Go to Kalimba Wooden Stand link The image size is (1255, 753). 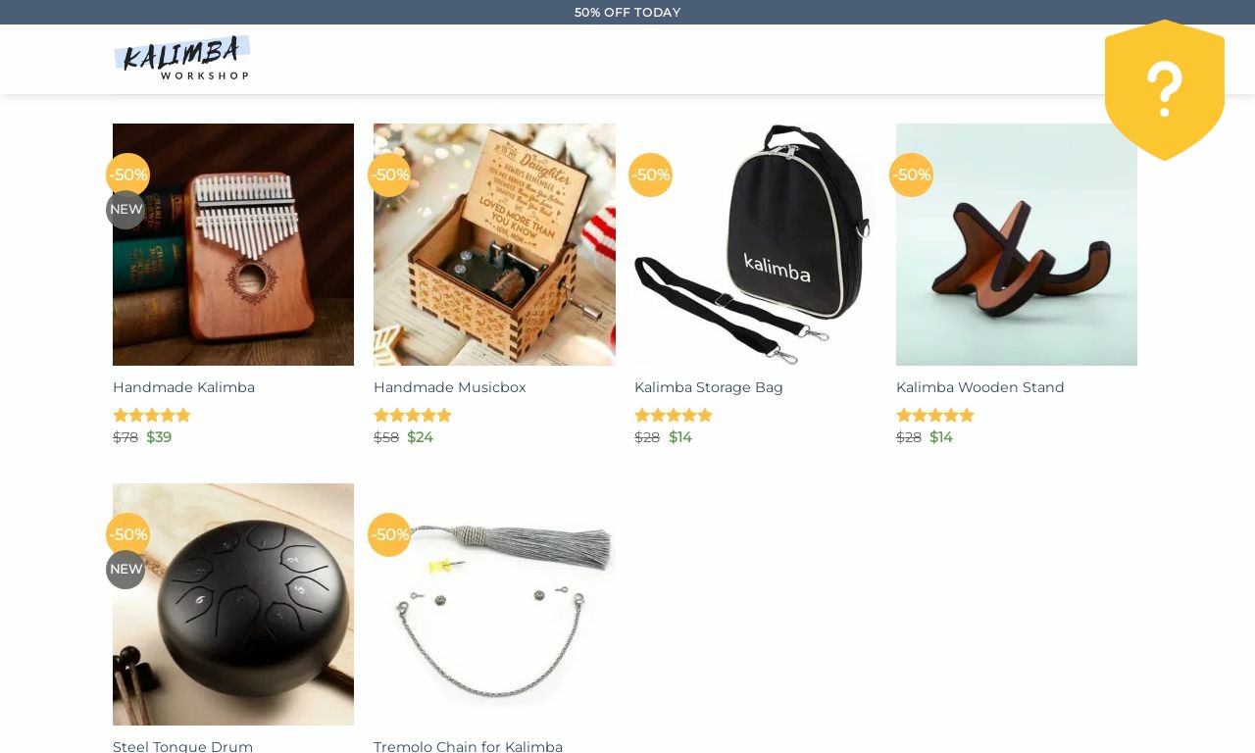[x=980, y=387]
